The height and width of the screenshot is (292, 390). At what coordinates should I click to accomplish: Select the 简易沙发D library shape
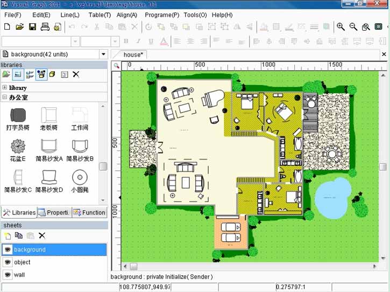(x=49, y=181)
